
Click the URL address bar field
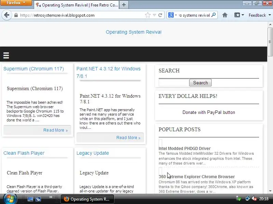(x=80, y=15)
